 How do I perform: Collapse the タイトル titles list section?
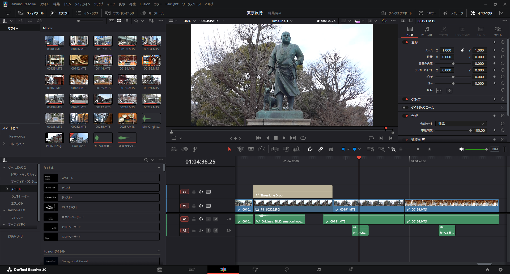(159, 168)
